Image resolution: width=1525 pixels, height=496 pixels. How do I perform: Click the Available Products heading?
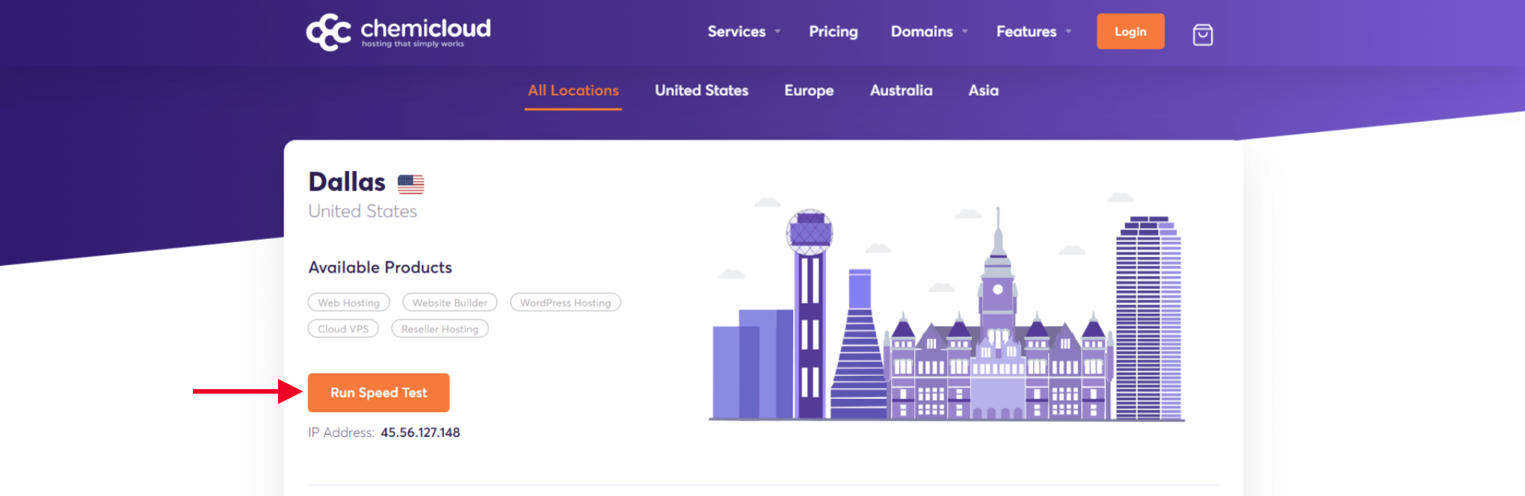[380, 267]
